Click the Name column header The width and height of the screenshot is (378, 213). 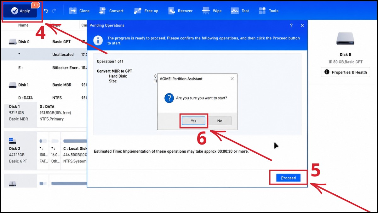point(23,25)
